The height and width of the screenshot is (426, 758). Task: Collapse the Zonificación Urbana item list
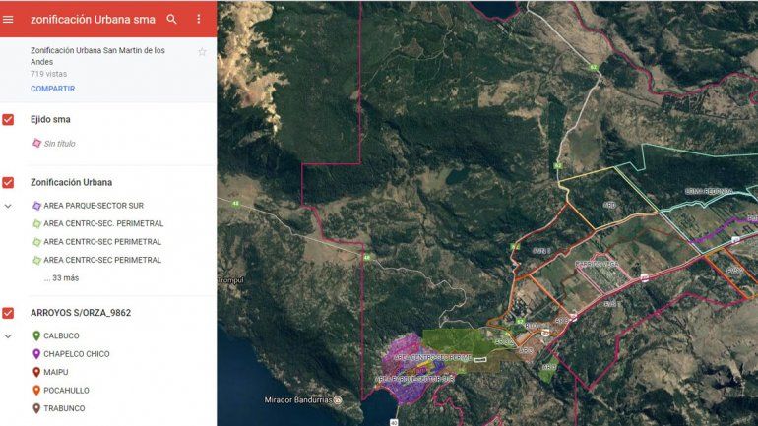point(9,206)
